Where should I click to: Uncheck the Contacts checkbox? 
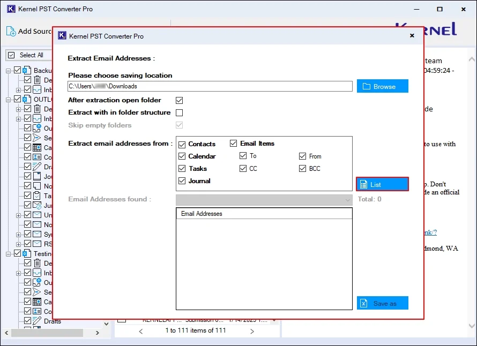pyautogui.click(x=182, y=144)
